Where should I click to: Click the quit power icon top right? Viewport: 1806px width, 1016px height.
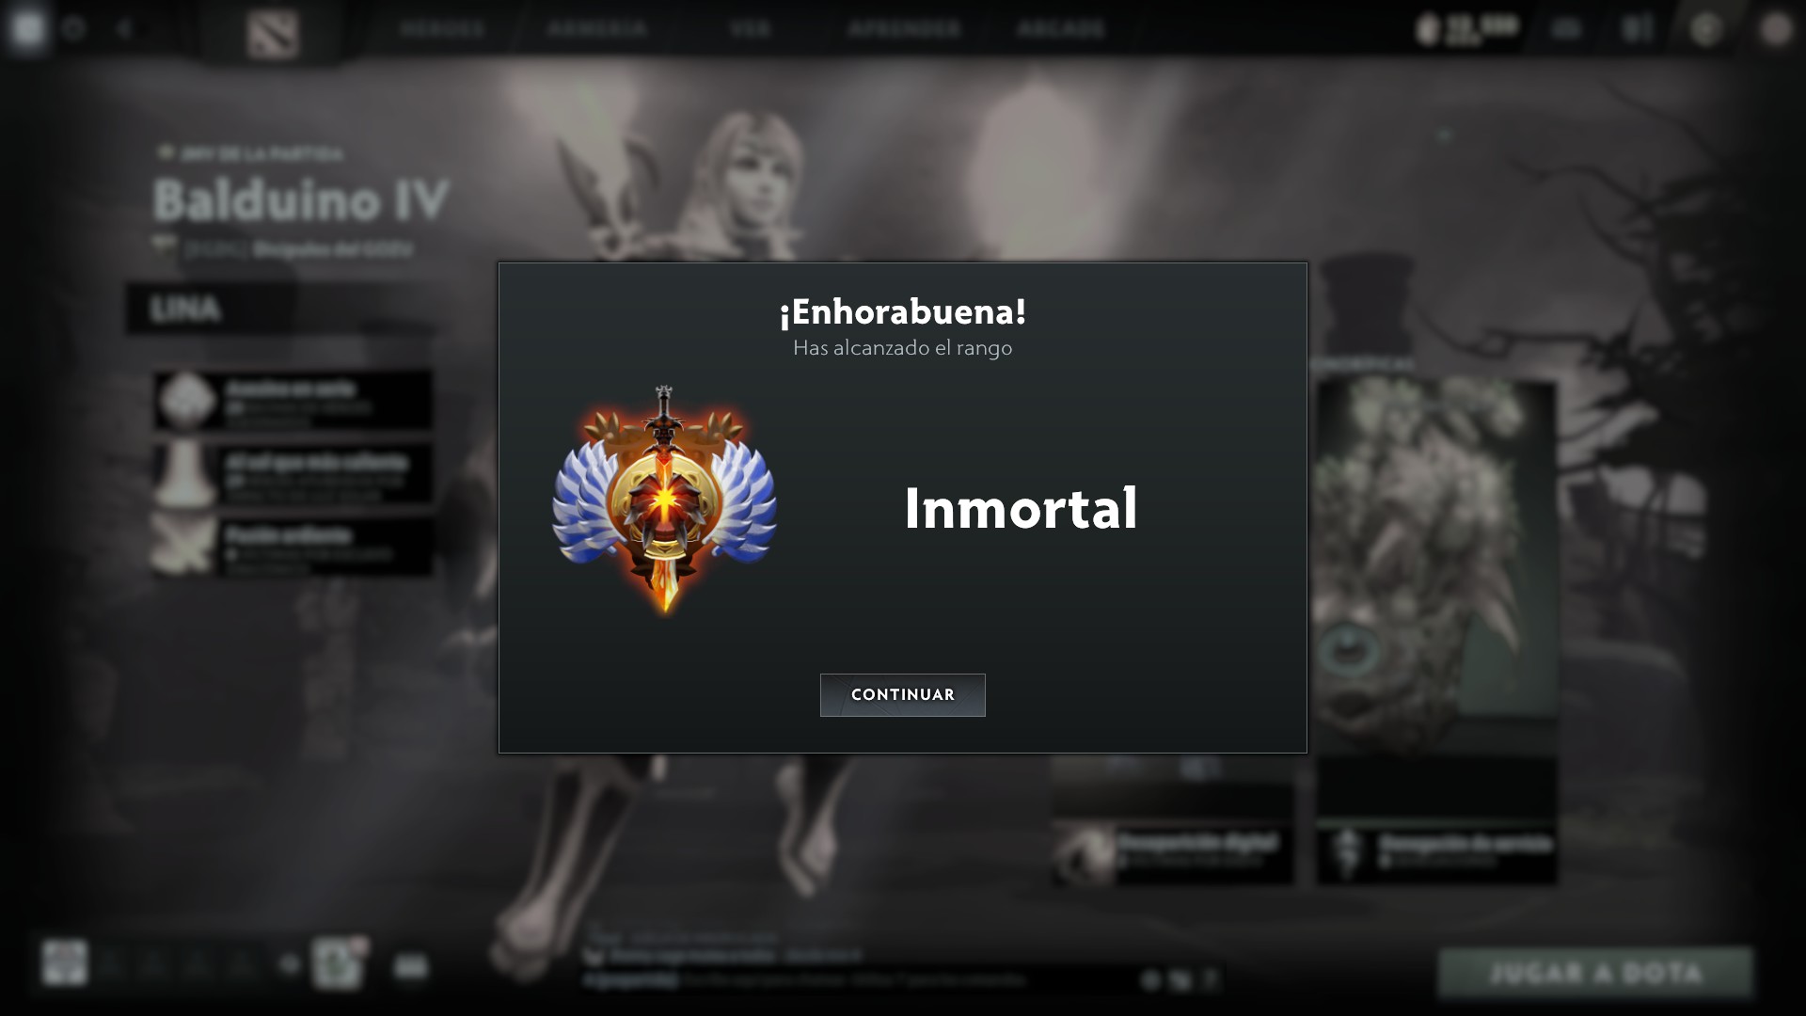point(1775,29)
